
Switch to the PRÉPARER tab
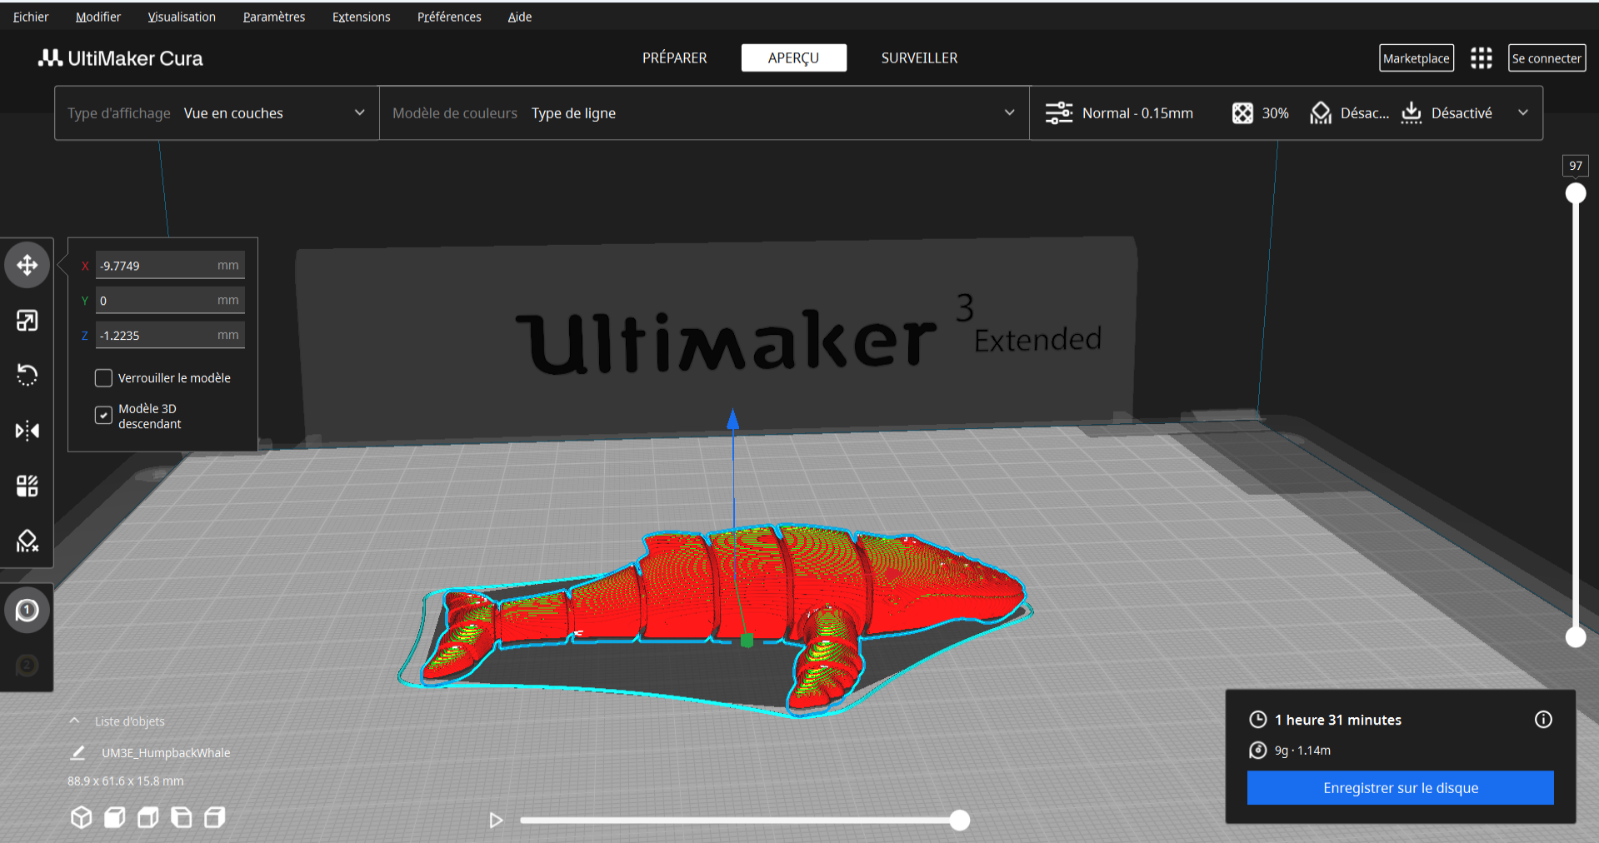tap(674, 58)
